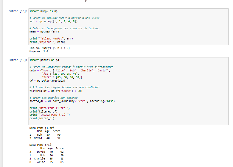
Task: Click the 'Entrée [19]:' cell prompt
Action: pyautogui.click(x=18, y=60)
